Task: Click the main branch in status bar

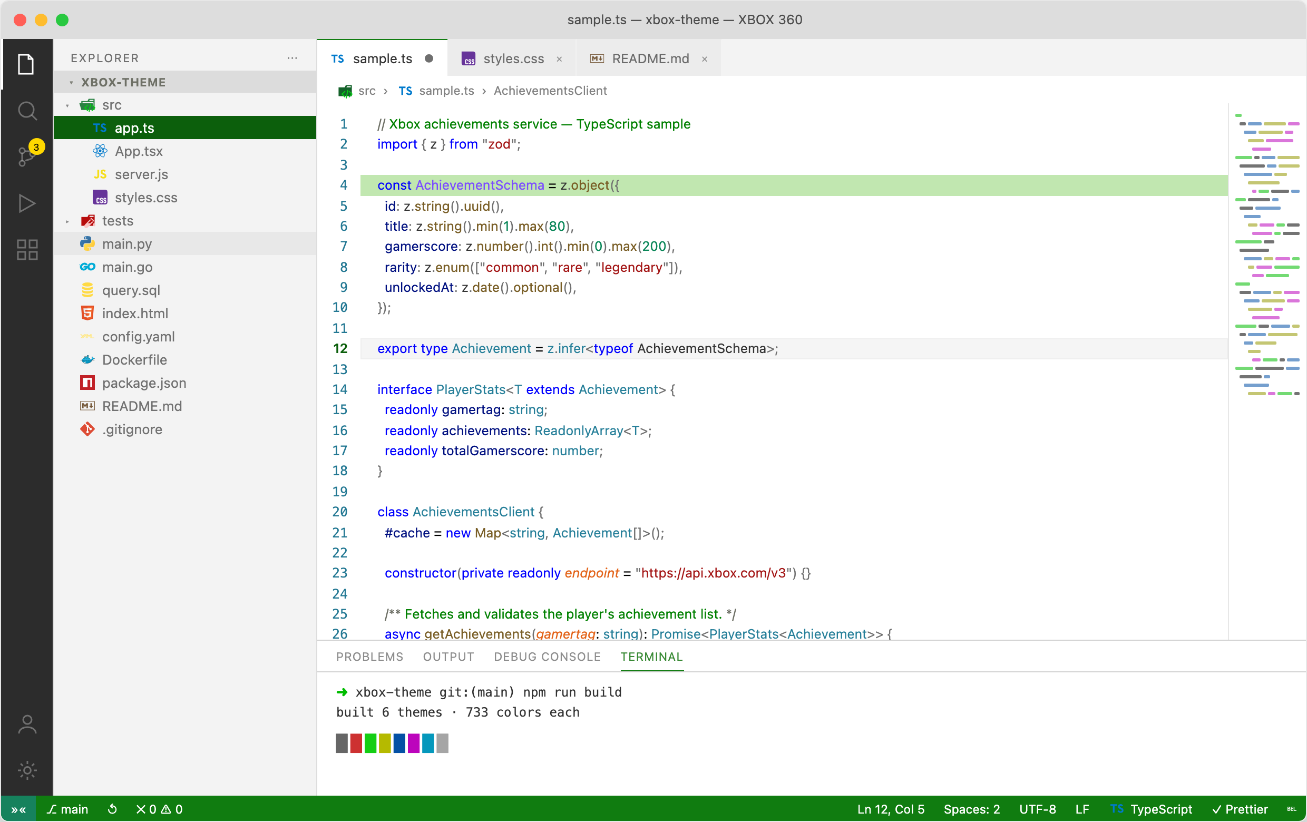Action: tap(67, 809)
